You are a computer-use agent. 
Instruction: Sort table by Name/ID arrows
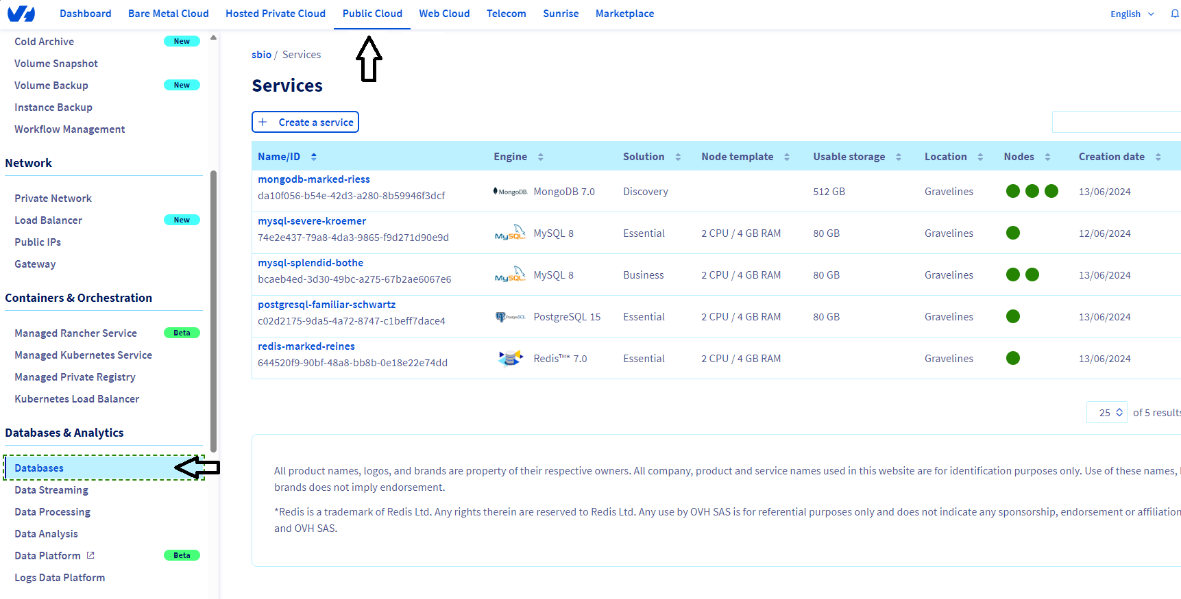point(314,157)
